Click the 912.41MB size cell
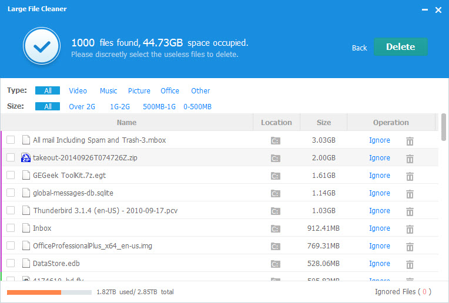Viewport: 449px width, 303px height. [x=323, y=228]
